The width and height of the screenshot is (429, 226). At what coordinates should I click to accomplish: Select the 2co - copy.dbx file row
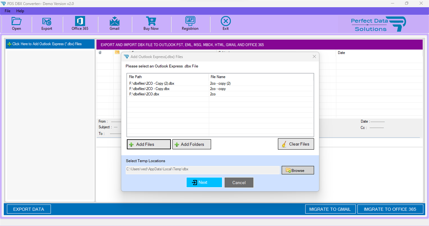point(184,89)
